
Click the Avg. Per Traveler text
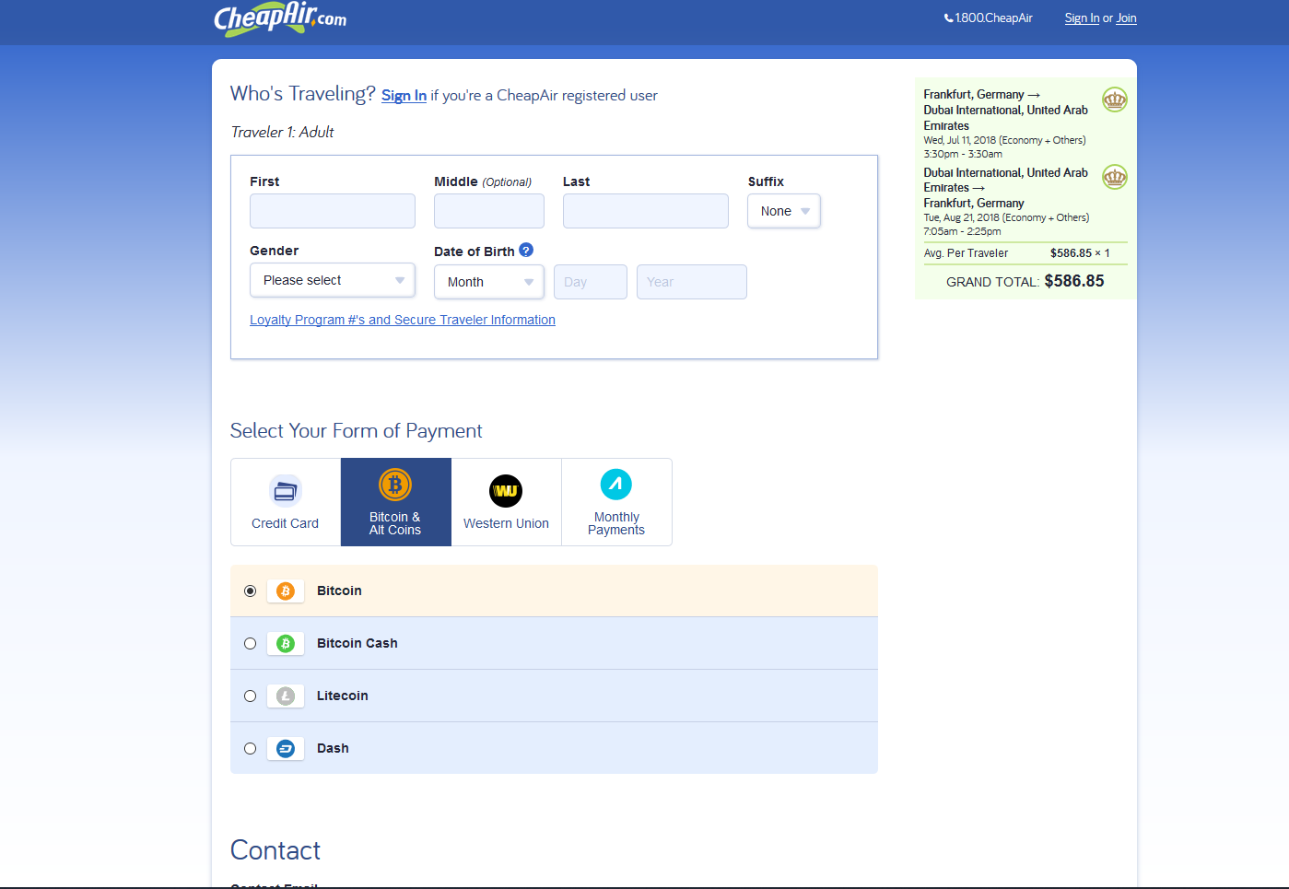coord(966,253)
